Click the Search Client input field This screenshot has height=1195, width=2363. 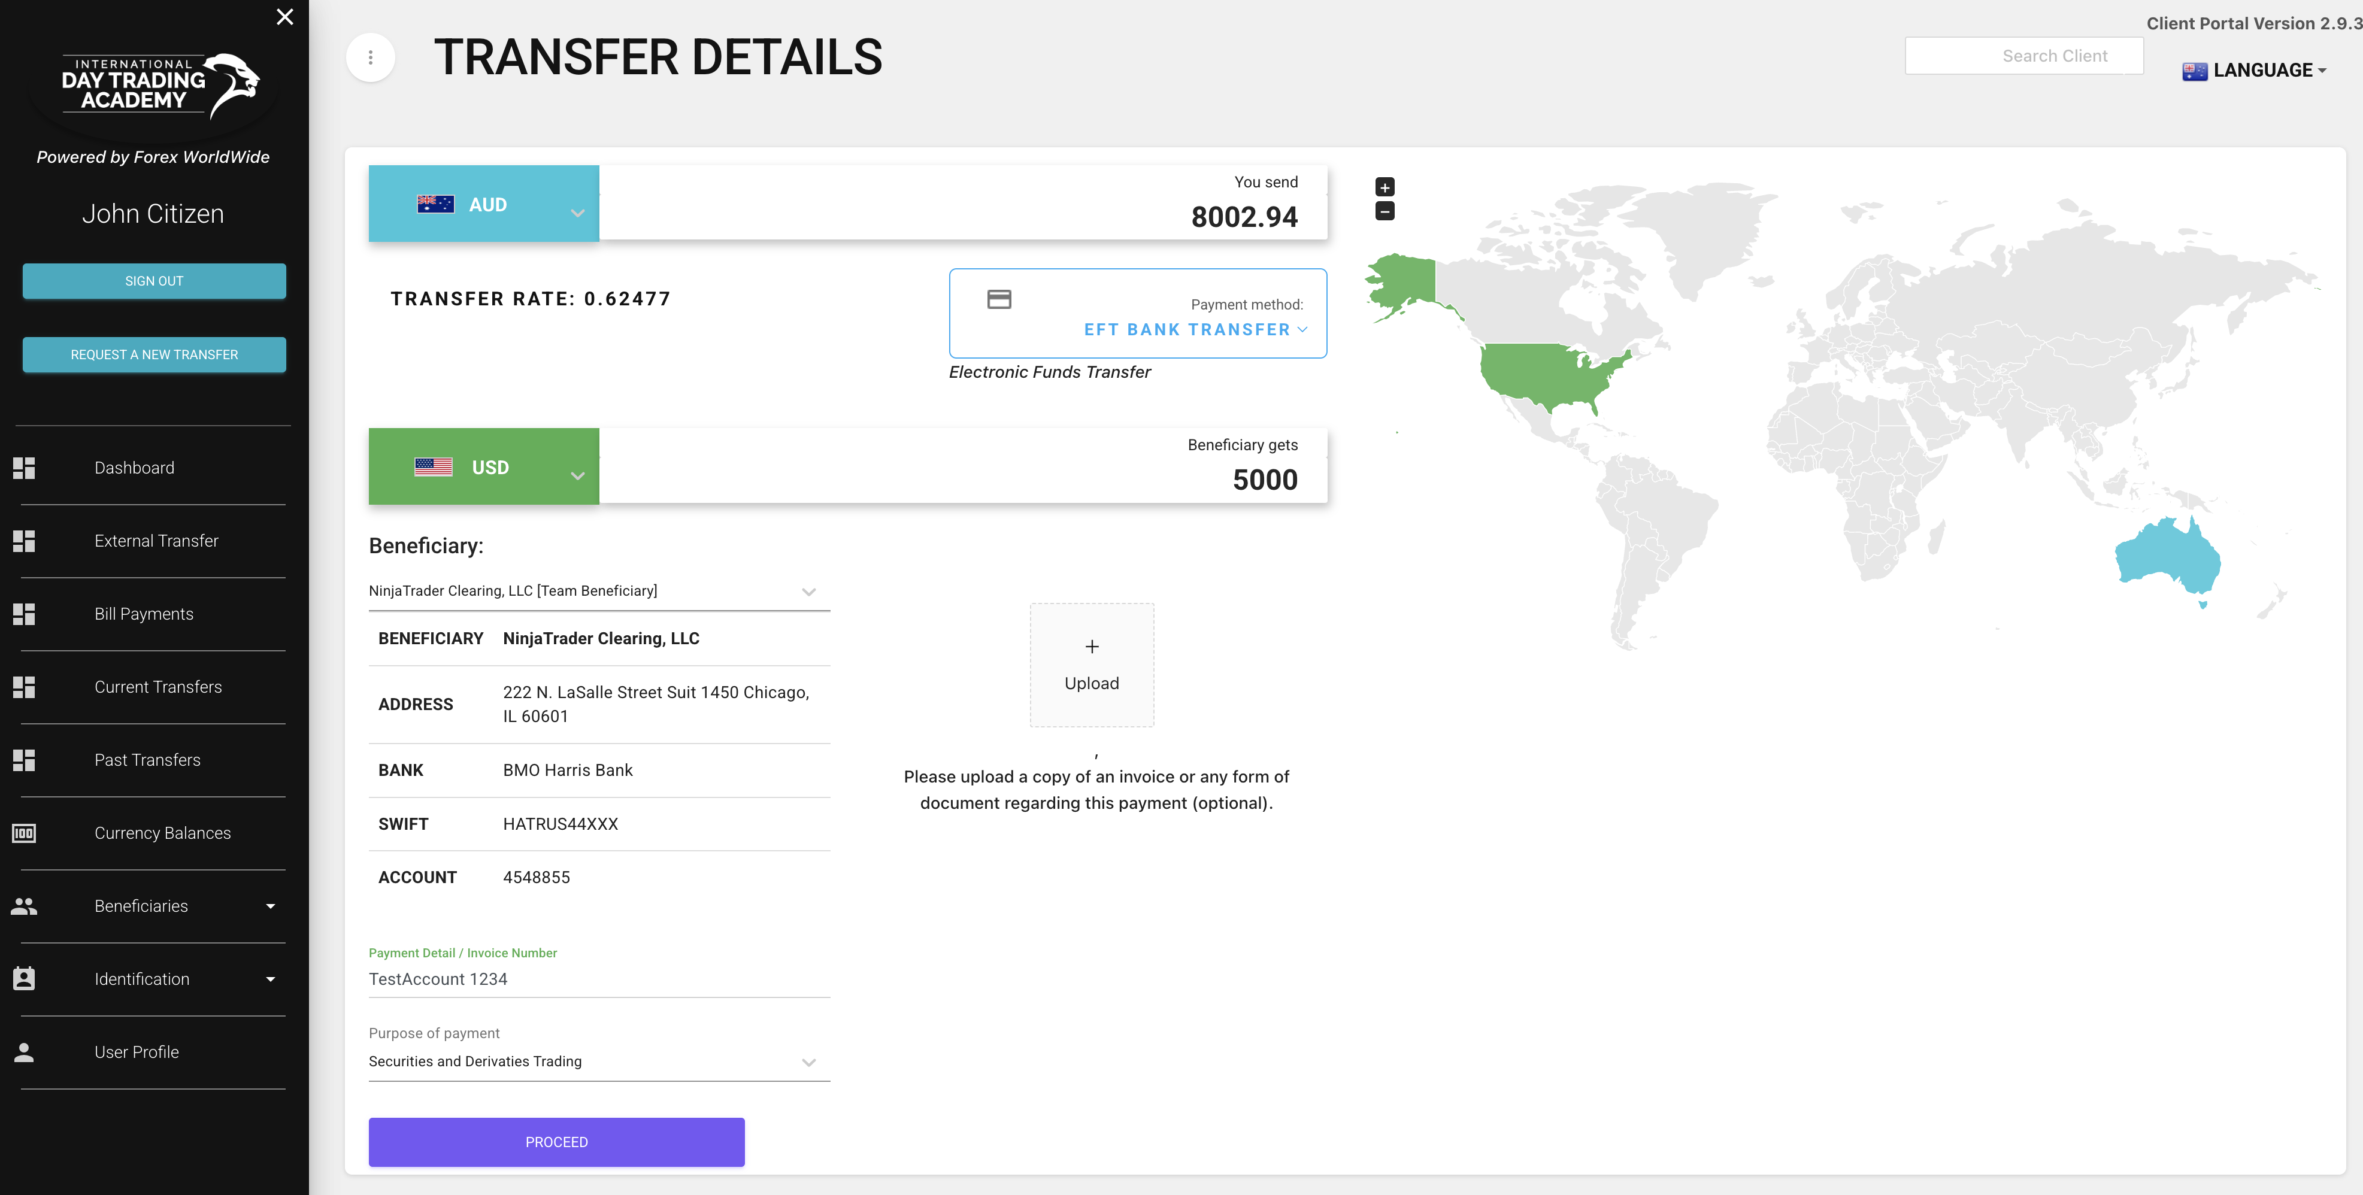point(2023,56)
